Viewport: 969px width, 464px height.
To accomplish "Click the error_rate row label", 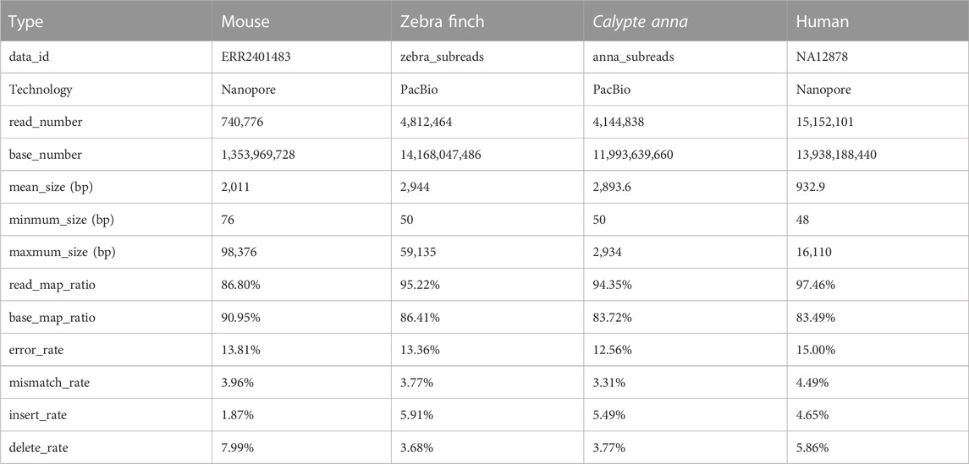I will (36, 351).
